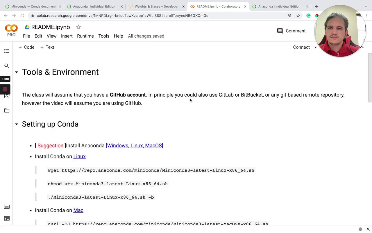This screenshot has width=372, height=233.
Task: Open the search panel in left sidebar
Action: pyautogui.click(x=7, y=66)
